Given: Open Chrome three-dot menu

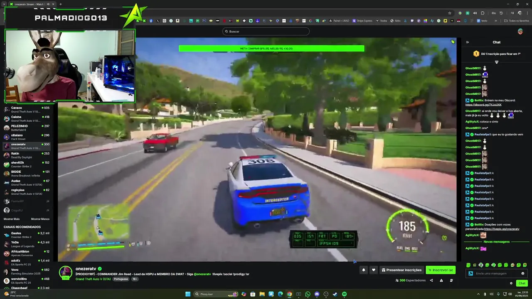Looking at the screenshot, I should click(527, 13).
